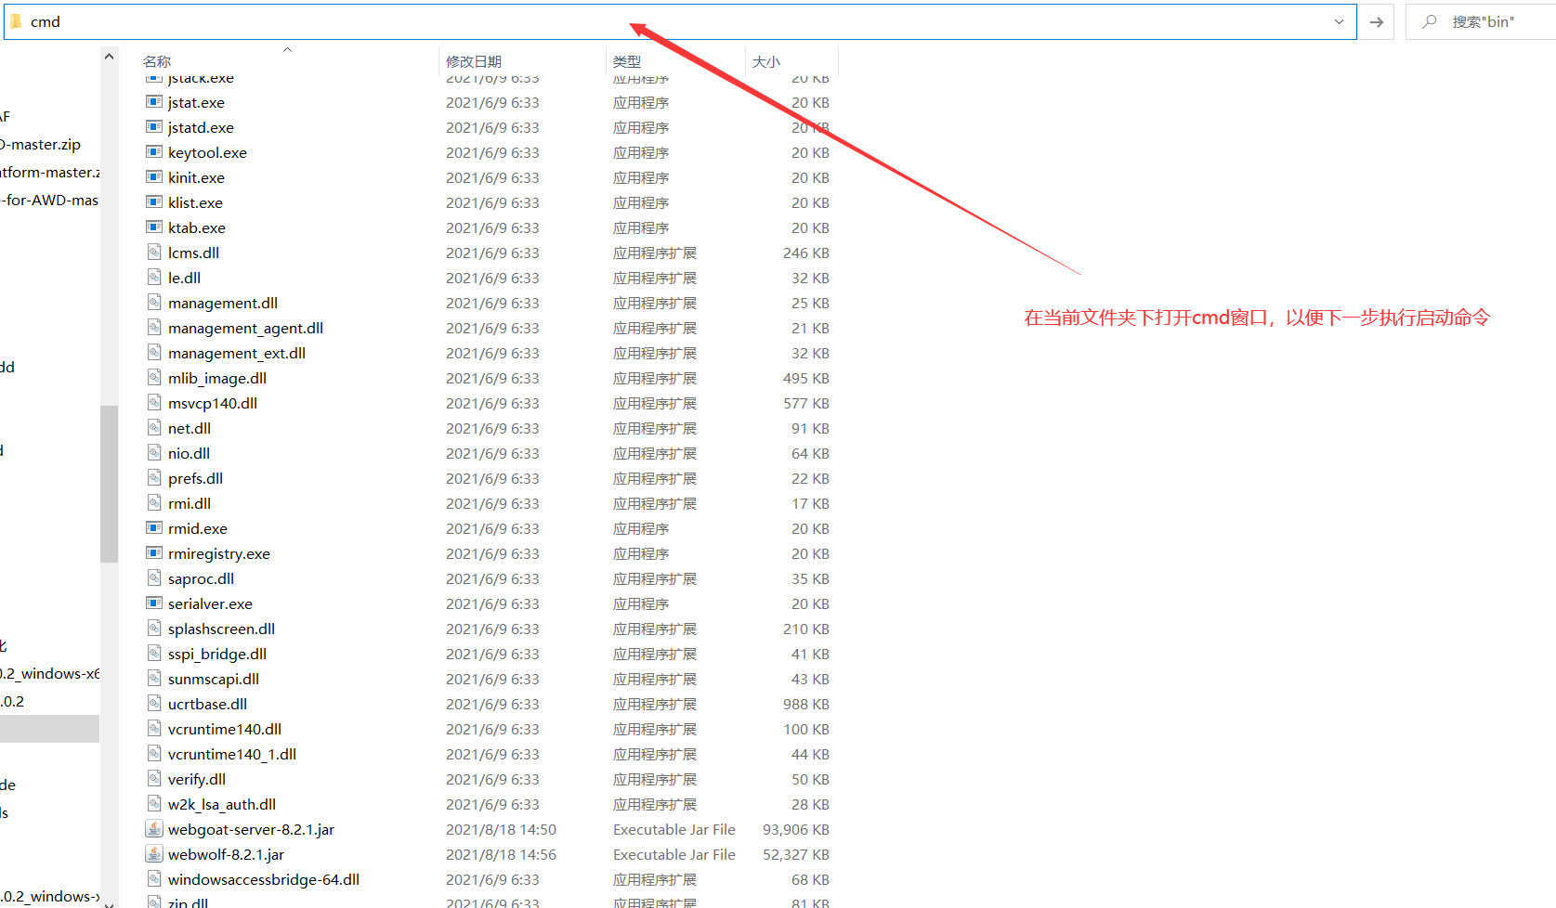Select mlib_image.dll file name
Screen dimensions: 1556x908
click(x=217, y=378)
